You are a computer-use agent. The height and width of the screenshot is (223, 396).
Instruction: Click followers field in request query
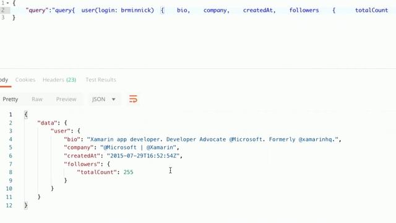pos(304,11)
